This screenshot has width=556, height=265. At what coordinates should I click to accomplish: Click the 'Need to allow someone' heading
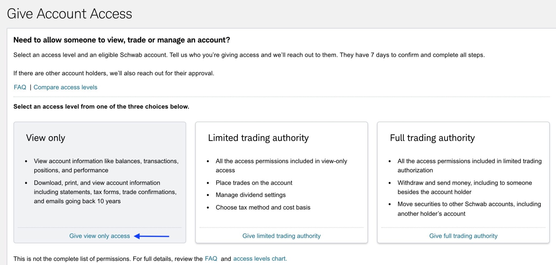point(122,40)
